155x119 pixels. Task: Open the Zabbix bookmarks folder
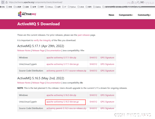tap(97, 7)
